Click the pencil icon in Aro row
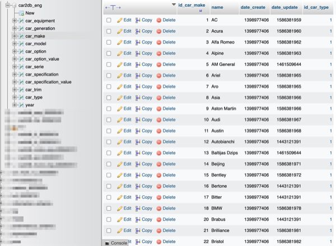 coord(120,87)
